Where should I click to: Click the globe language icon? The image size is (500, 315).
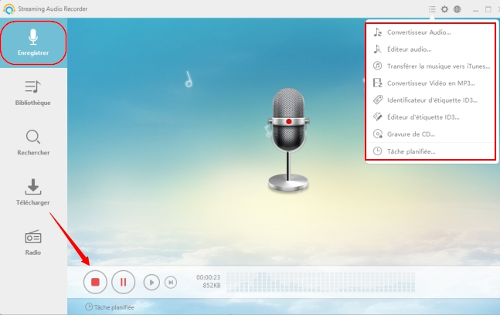tap(457, 9)
